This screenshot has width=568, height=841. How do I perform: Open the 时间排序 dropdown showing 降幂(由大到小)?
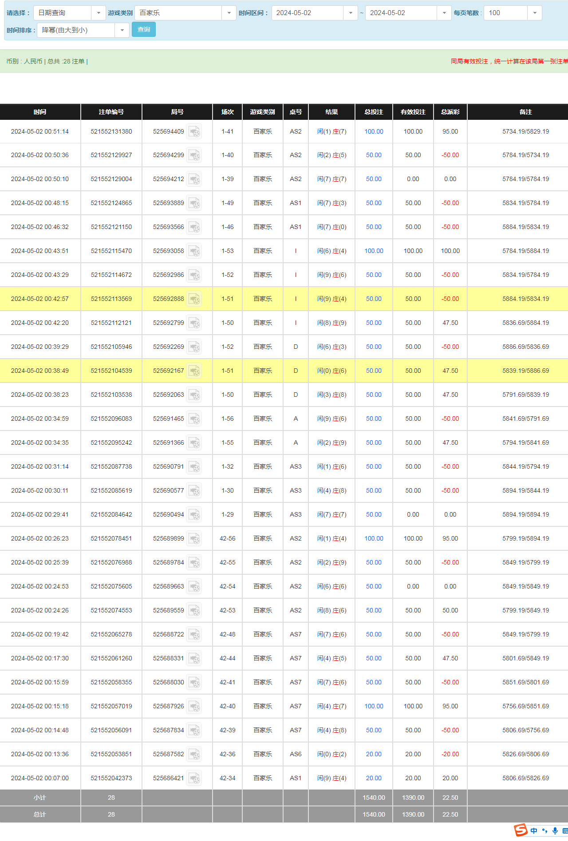(83, 30)
